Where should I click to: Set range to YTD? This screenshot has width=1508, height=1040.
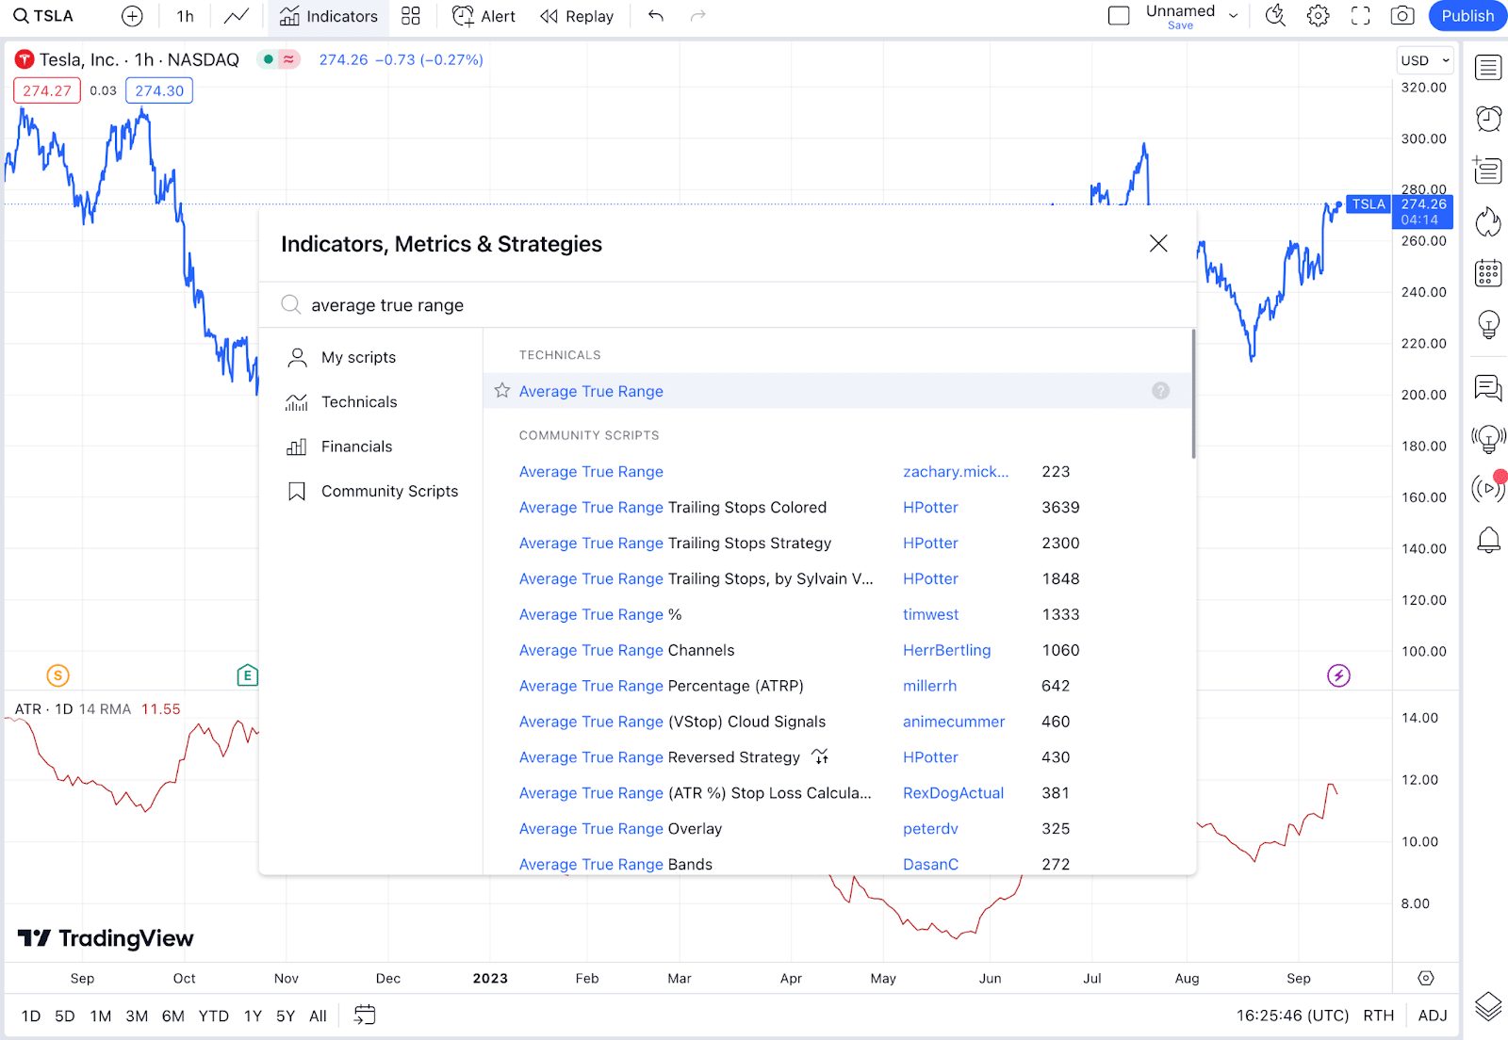point(214,1016)
